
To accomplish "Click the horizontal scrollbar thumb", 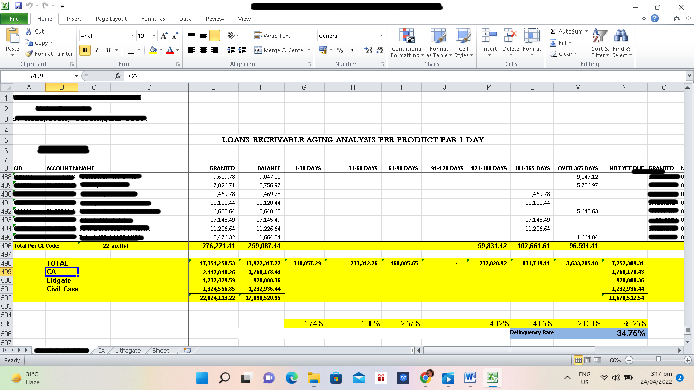I will point(509,350).
